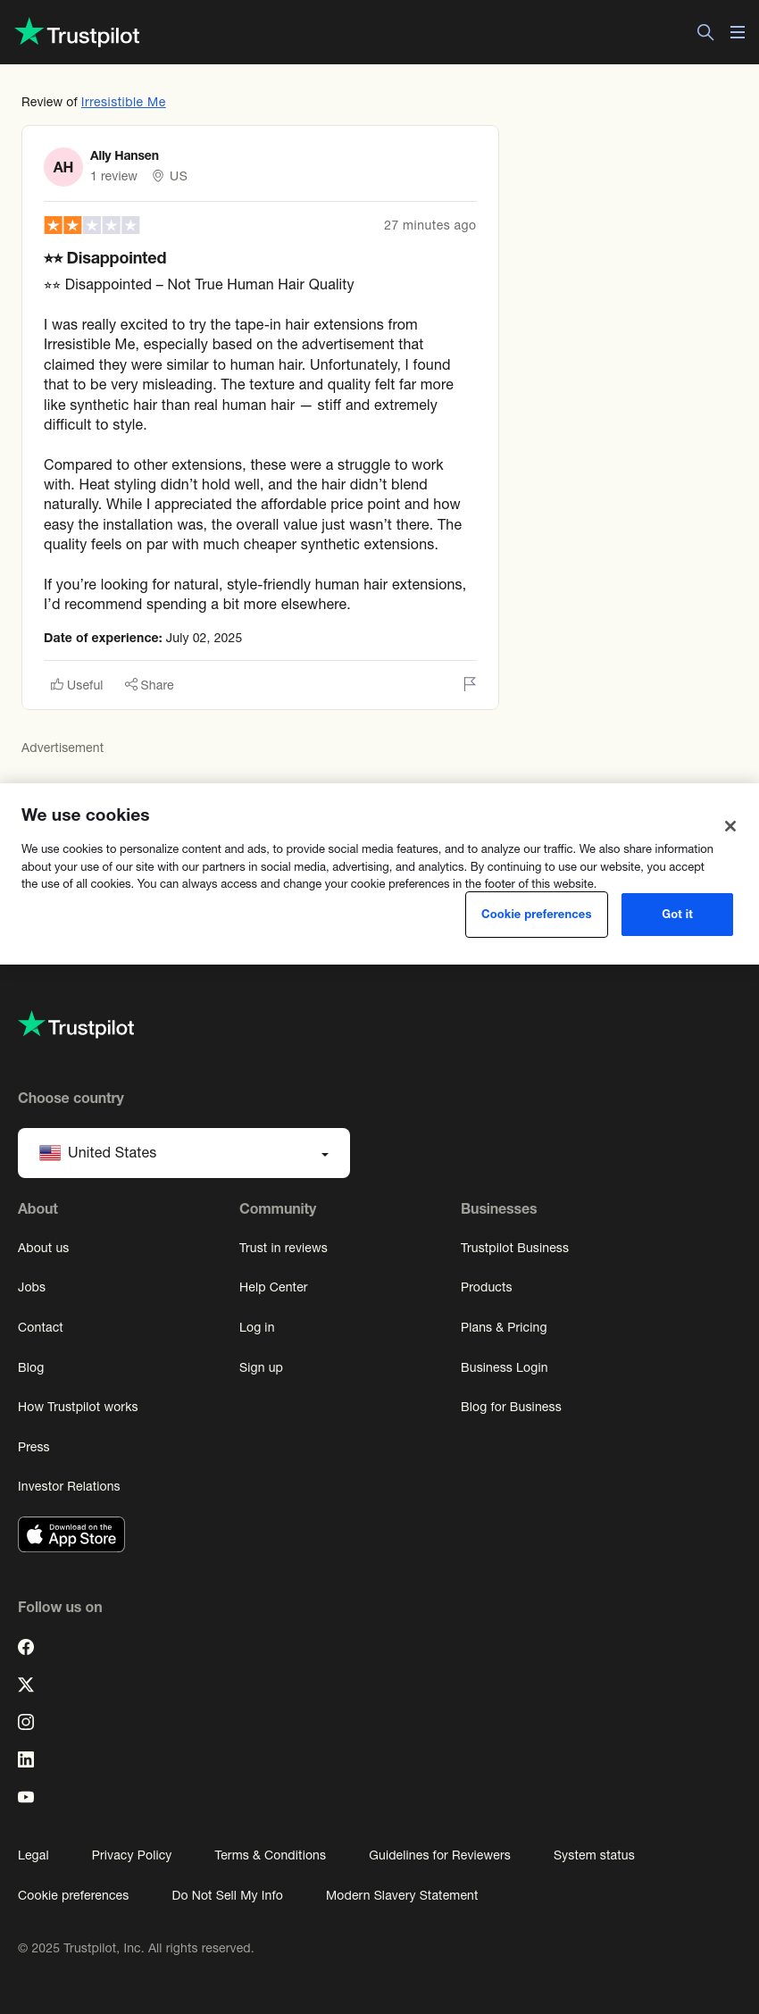Click Log in footer link

click(x=257, y=1327)
